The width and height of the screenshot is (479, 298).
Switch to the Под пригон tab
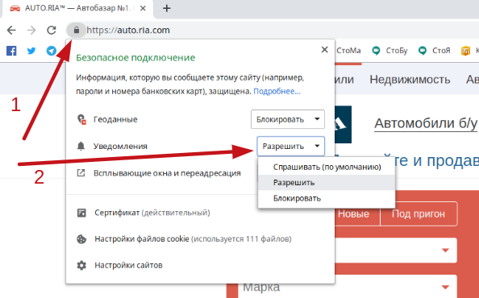[x=419, y=213]
